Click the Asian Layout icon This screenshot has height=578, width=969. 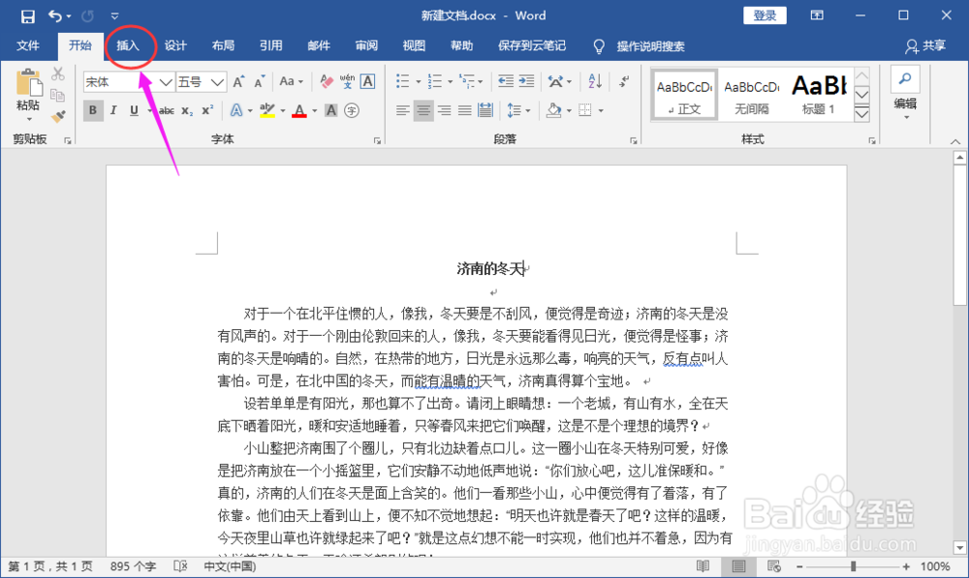(x=555, y=81)
